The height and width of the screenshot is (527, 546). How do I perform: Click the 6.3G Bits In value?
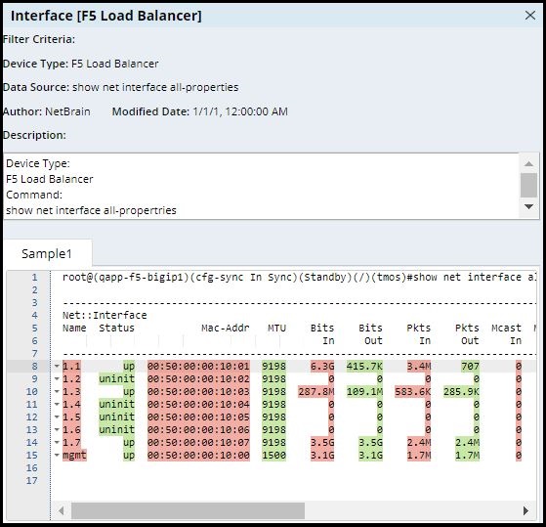[322, 367]
